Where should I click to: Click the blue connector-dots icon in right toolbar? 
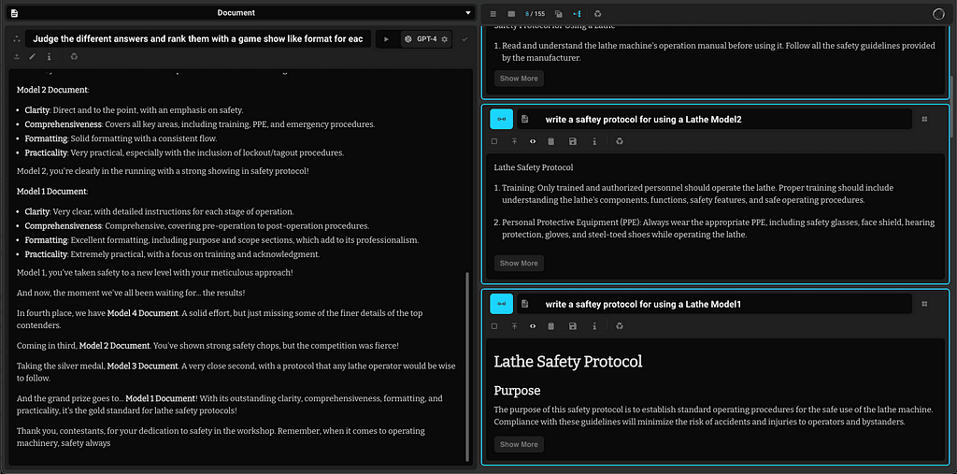pos(577,13)
